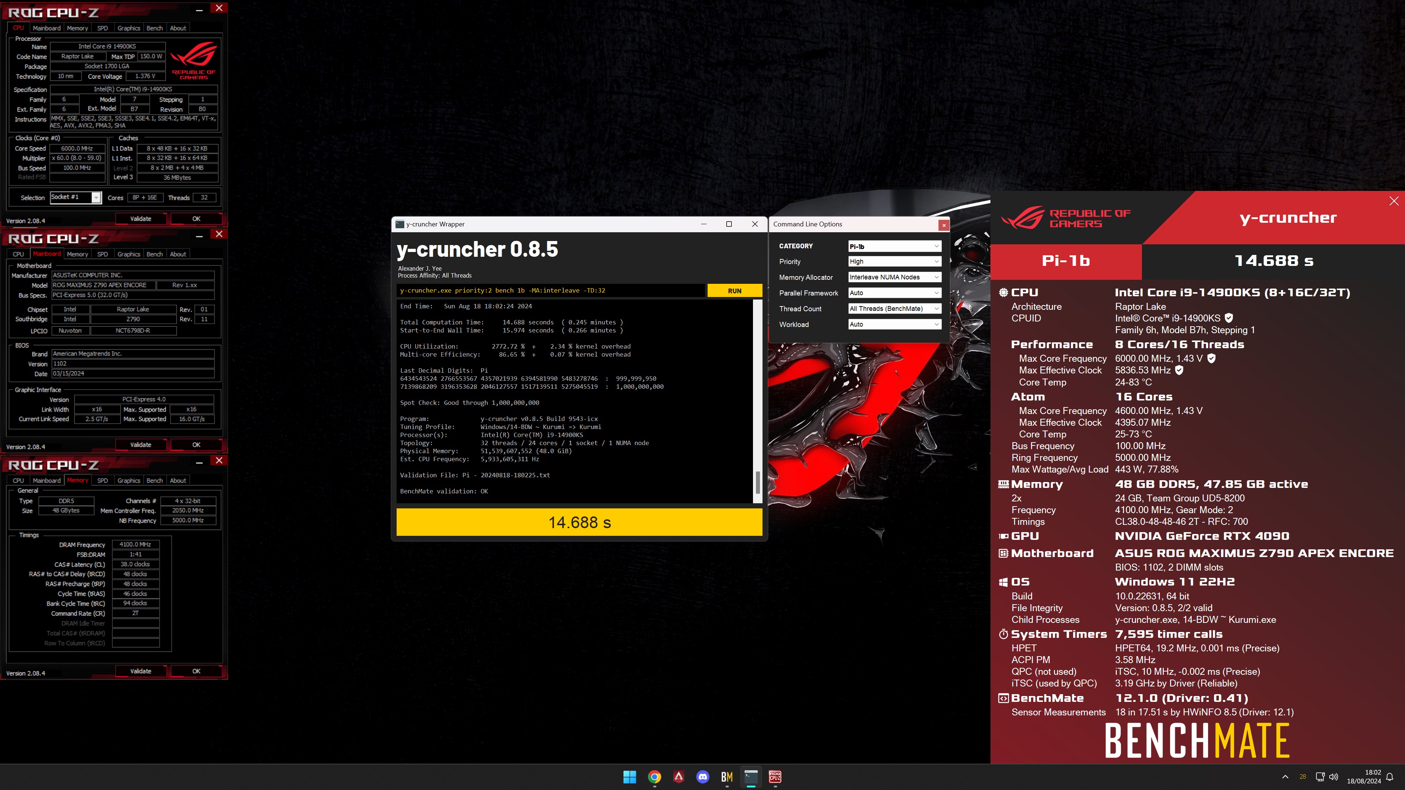Image resolution: width=1405 pixels, height=790 pixels.
Task: Click OK in middle CPU-Z window
Action: tap(196, 445)
